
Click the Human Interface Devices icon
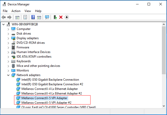tap(13, 52)
